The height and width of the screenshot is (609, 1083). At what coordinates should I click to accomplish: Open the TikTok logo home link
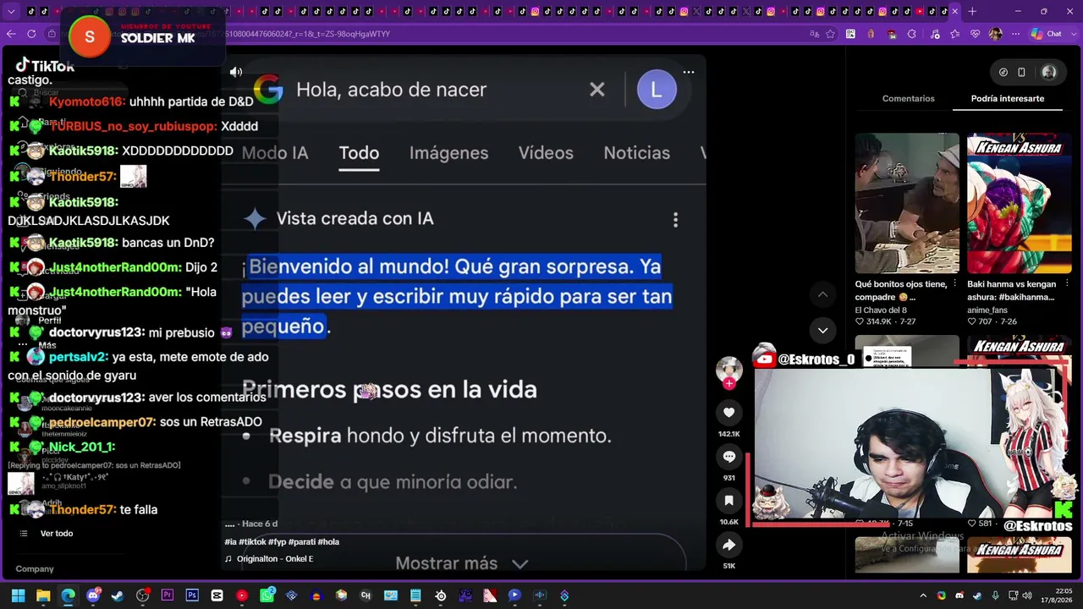(45, 66)
